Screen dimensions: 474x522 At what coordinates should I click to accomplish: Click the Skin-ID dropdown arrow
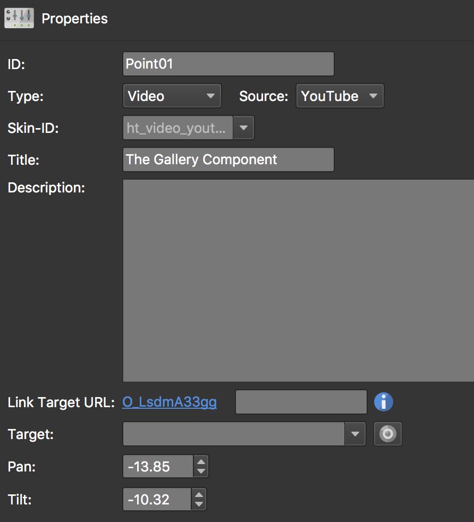click(244, 128)
